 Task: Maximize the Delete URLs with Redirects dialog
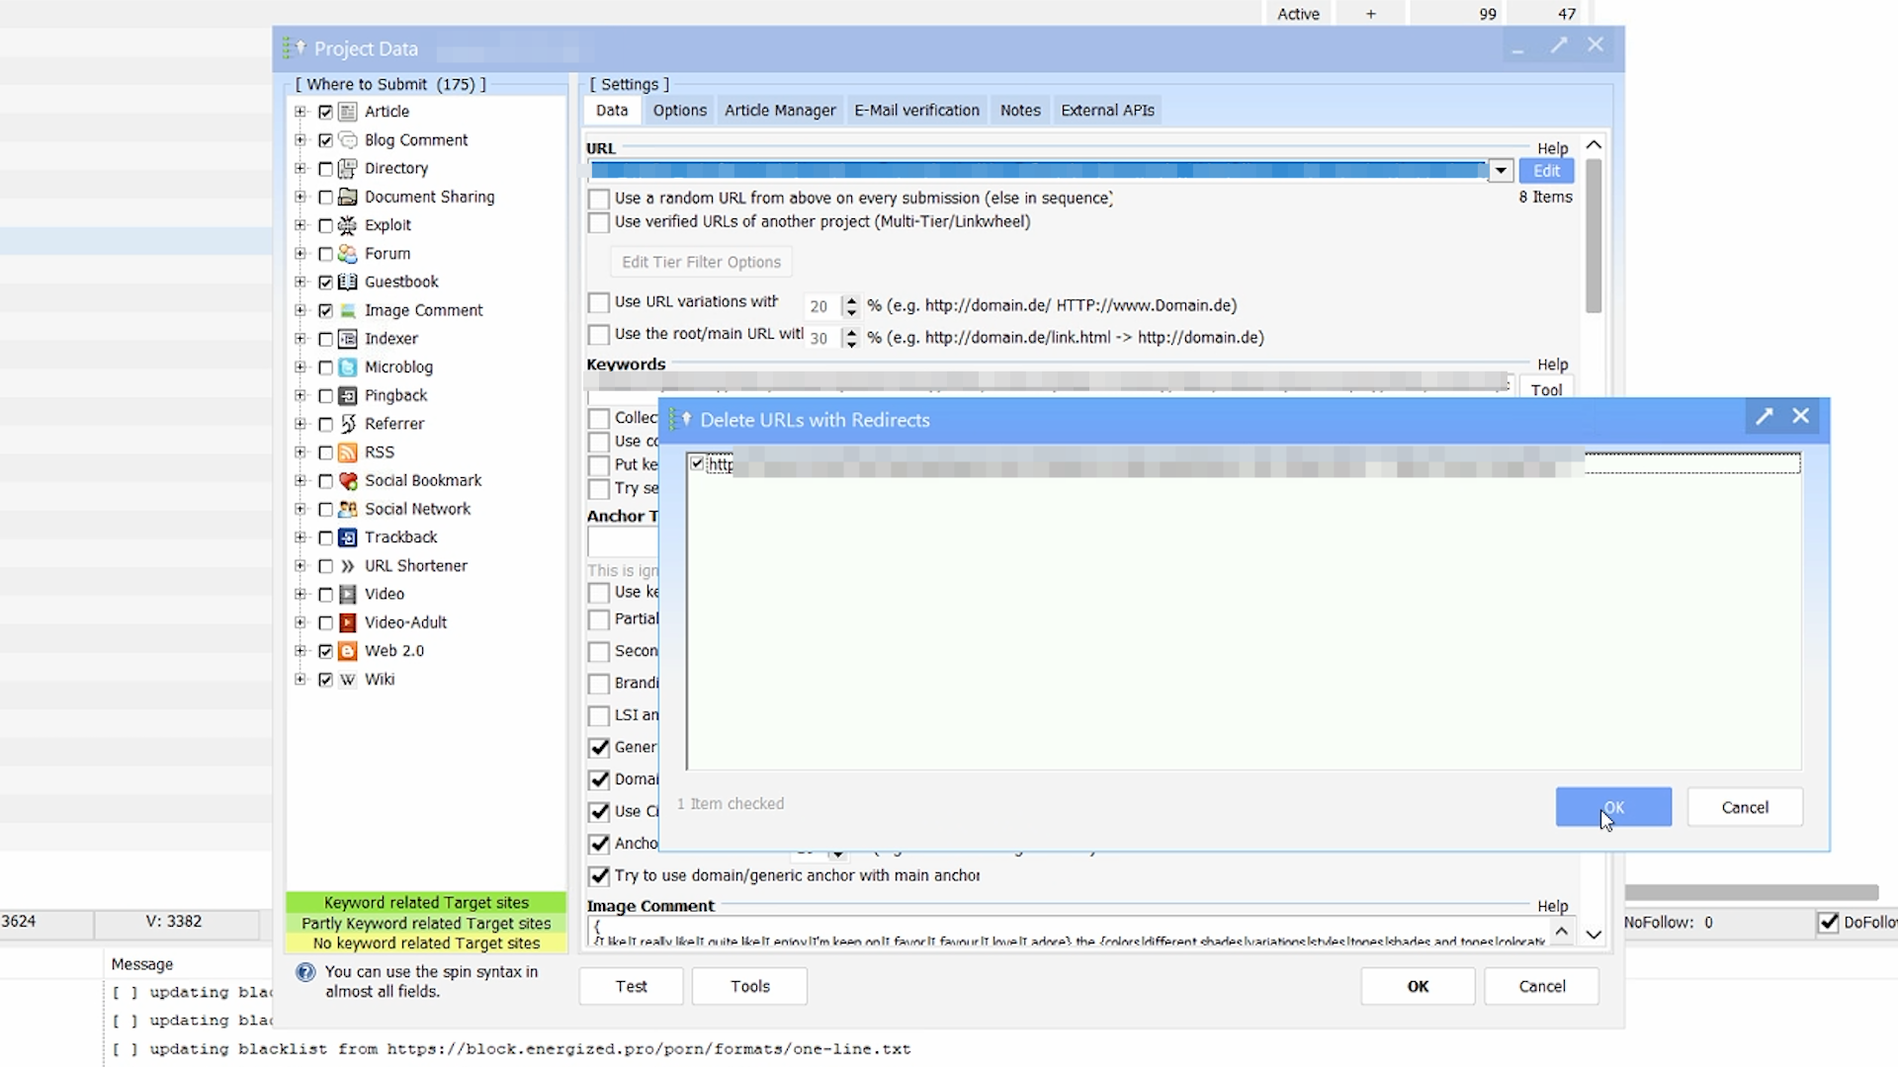[1765, 417]
